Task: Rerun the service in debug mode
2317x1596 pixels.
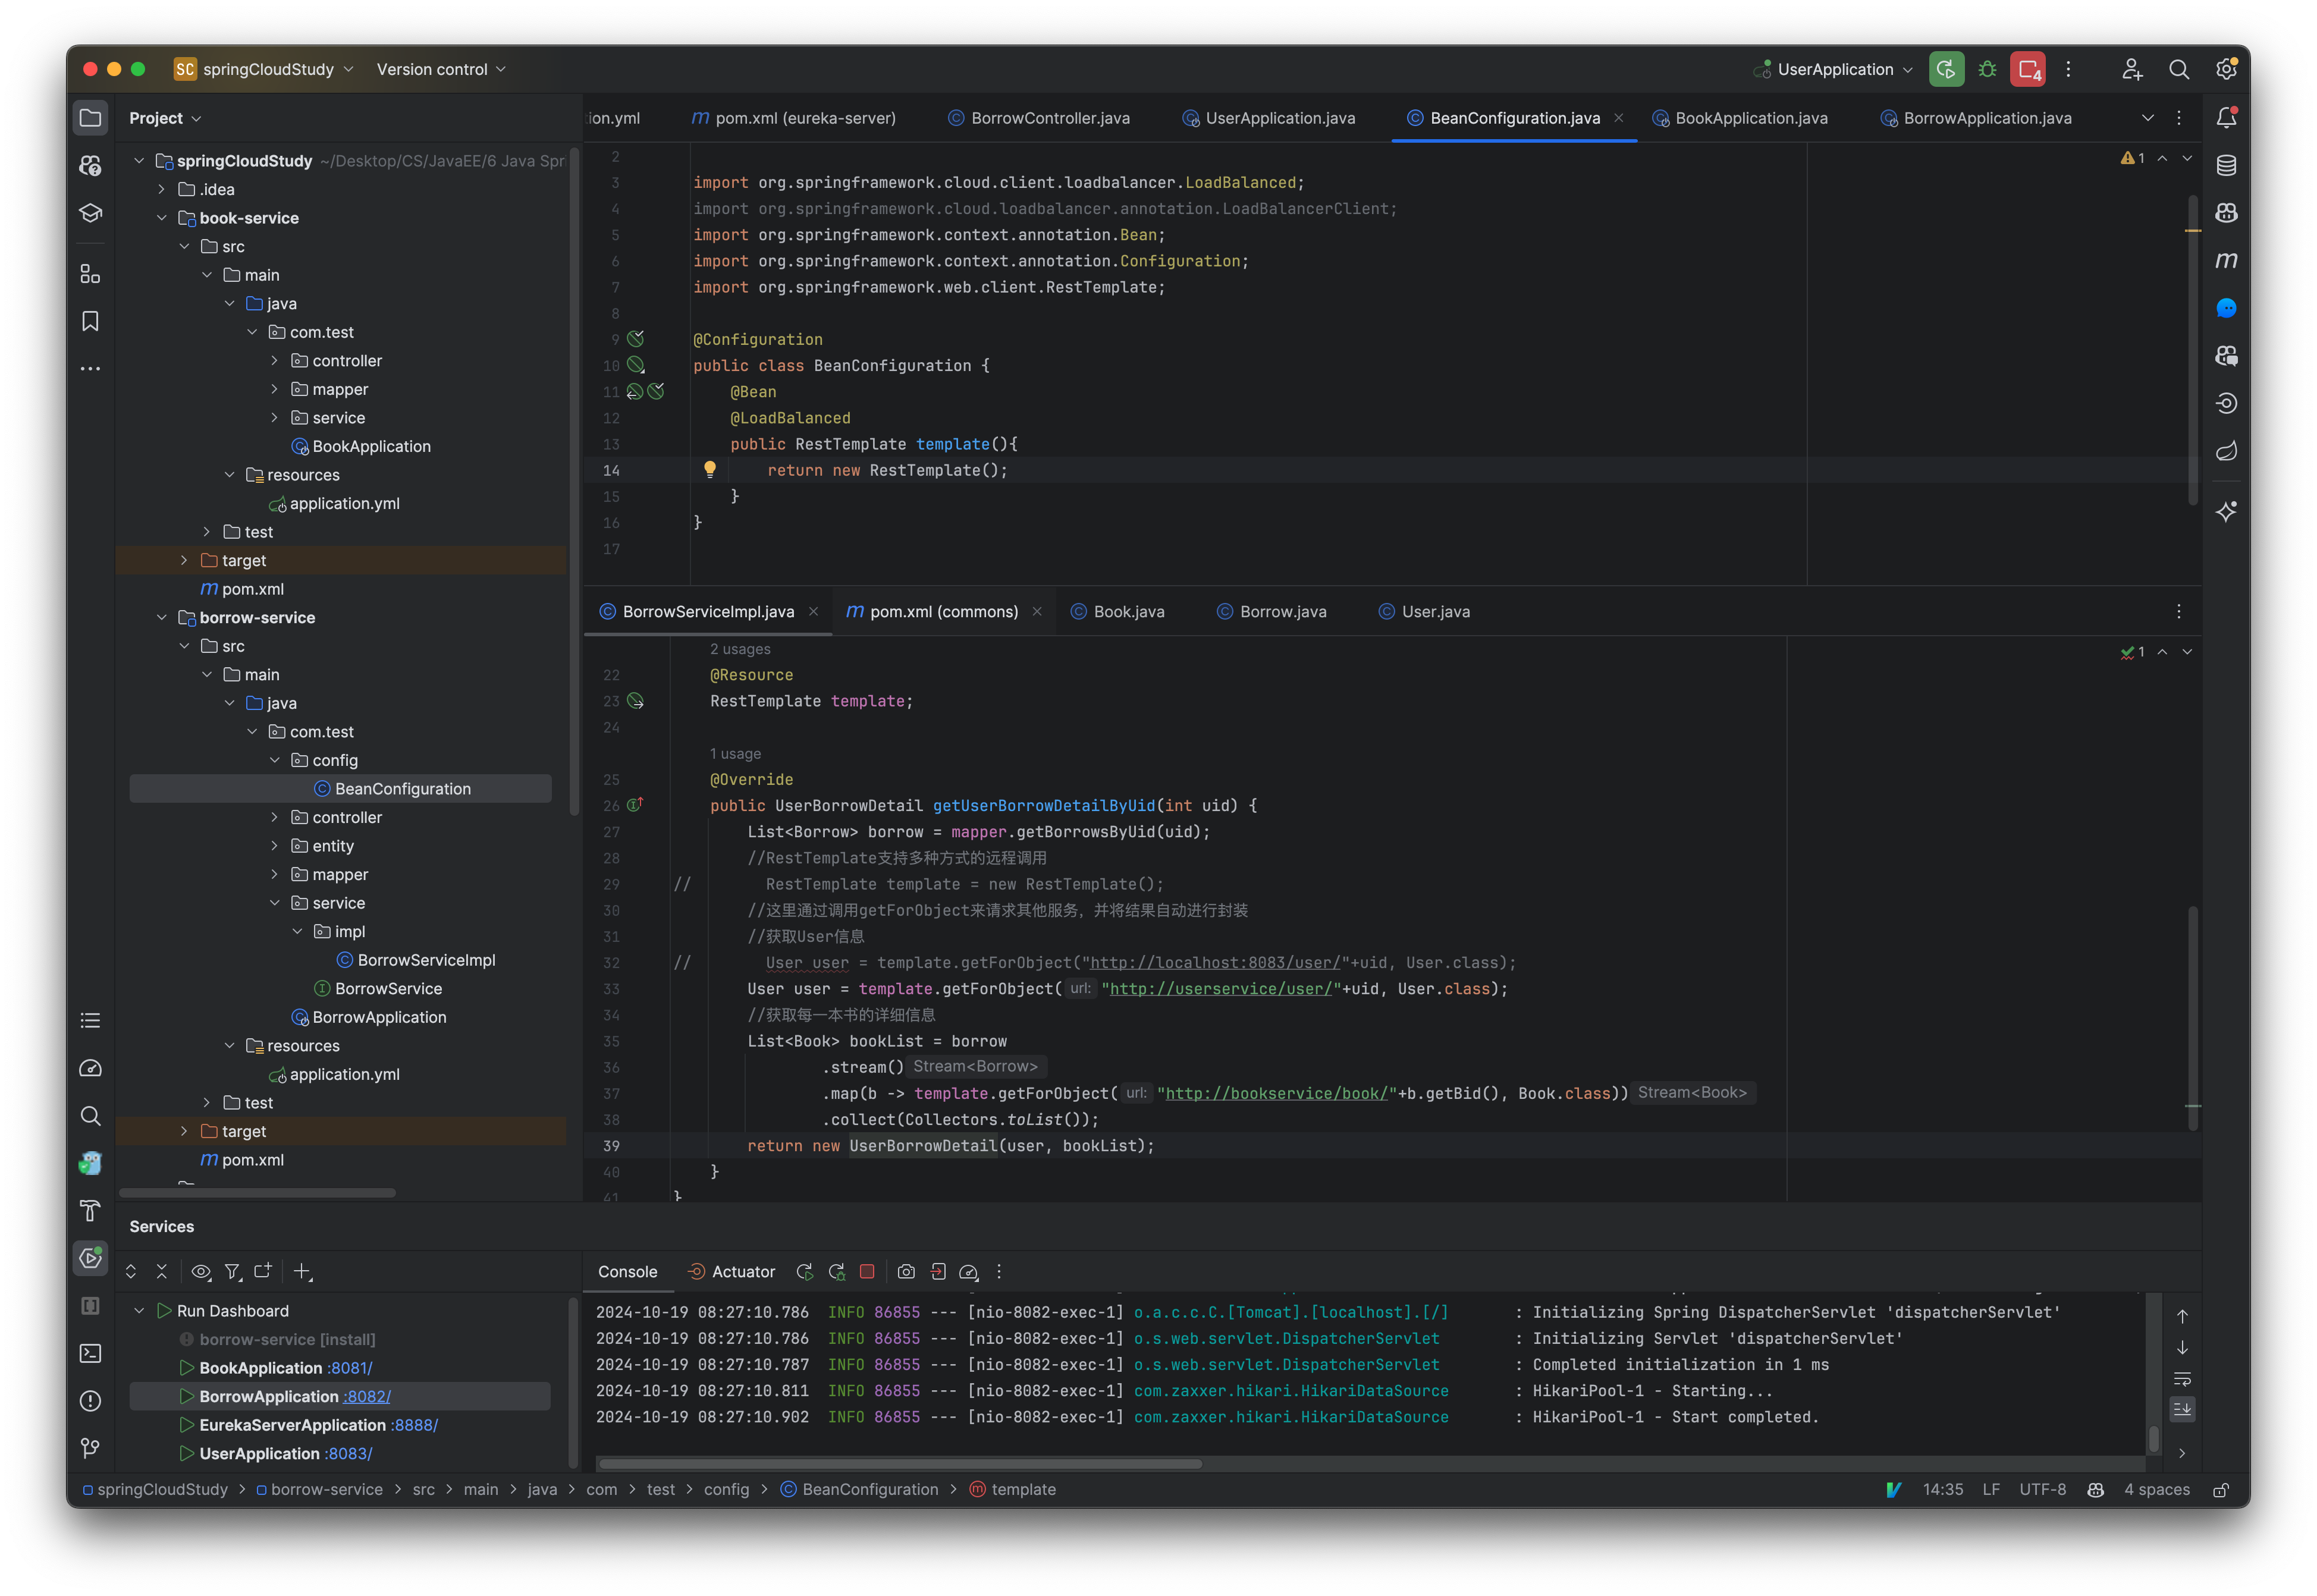Action: click(x=837, y=1272)
